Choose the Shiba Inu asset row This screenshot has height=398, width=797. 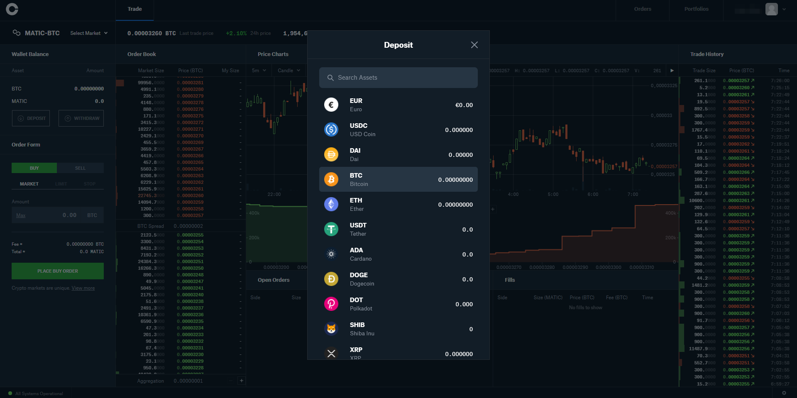398,329
